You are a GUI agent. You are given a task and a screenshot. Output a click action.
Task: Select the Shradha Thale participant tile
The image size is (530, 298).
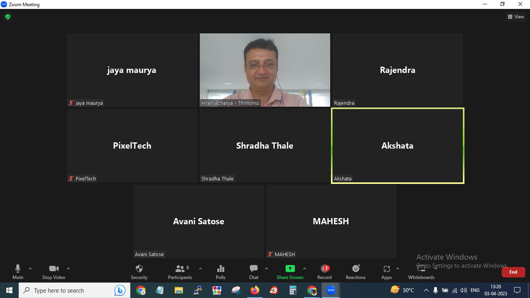(265, 146)
